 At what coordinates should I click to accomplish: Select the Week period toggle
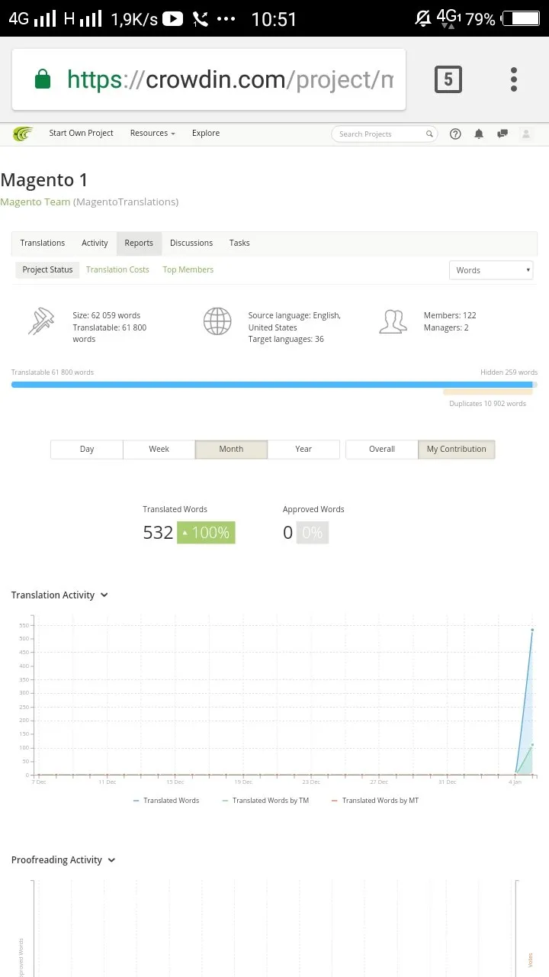pos(159,449)
